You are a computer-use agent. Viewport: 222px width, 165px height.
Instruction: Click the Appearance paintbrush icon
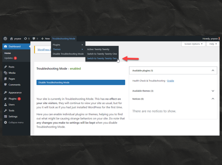point(6,93)
